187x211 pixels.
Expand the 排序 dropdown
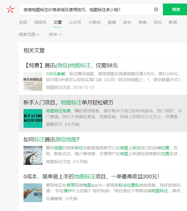pos(55,35)
